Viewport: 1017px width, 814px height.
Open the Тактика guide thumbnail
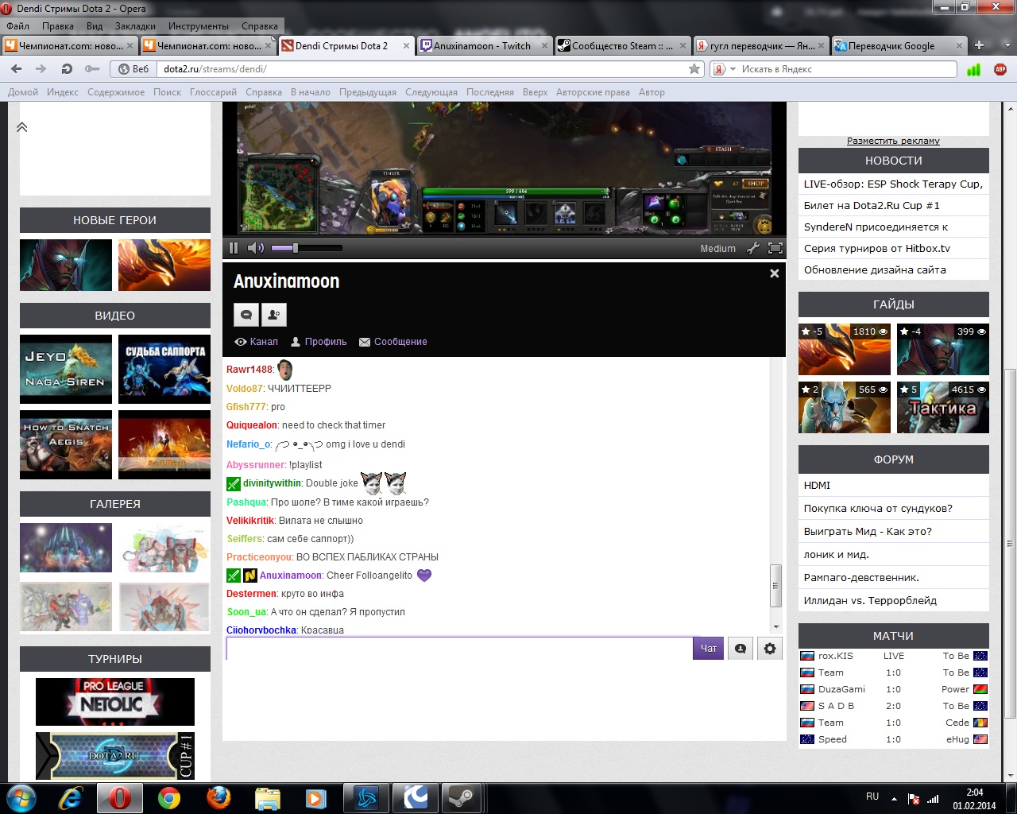click(x=943, y=407)
